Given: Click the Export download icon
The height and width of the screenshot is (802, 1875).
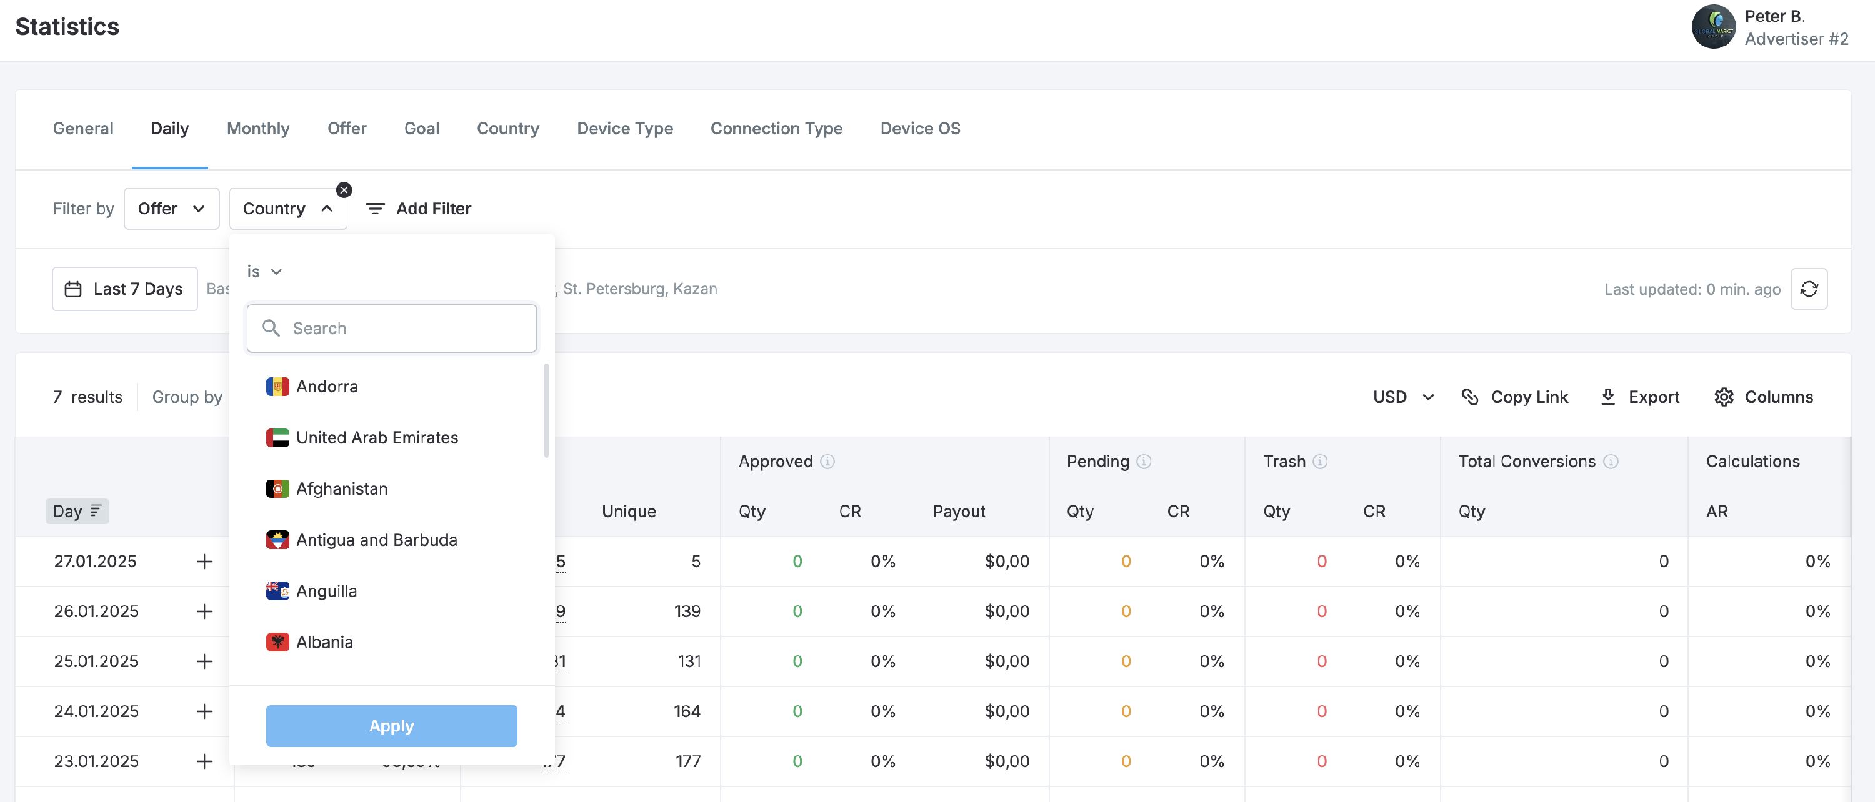Looking at the screenshot, I should pos(1608,397).
